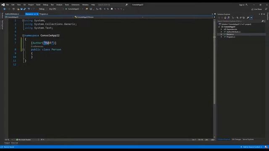Click the Undo toolbar icon
This screenshot has height=151, width=269.
click(x=29, y=9)
